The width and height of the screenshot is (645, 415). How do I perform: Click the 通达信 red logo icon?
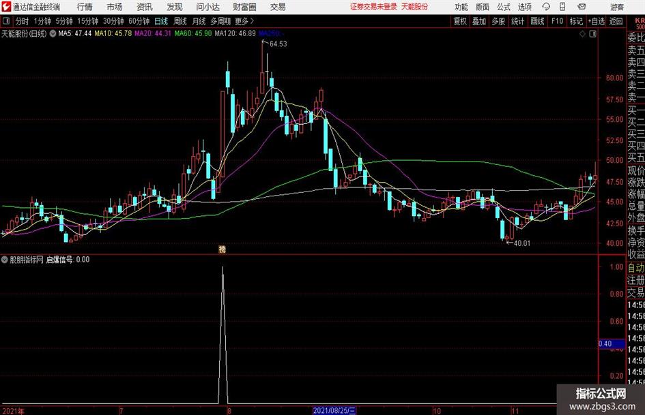[5, 7]
